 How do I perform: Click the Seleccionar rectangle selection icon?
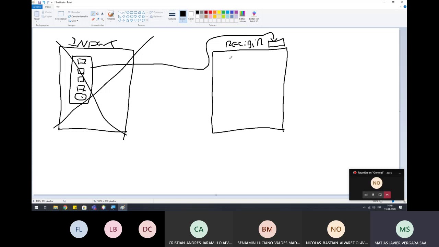tap(61, 14)
